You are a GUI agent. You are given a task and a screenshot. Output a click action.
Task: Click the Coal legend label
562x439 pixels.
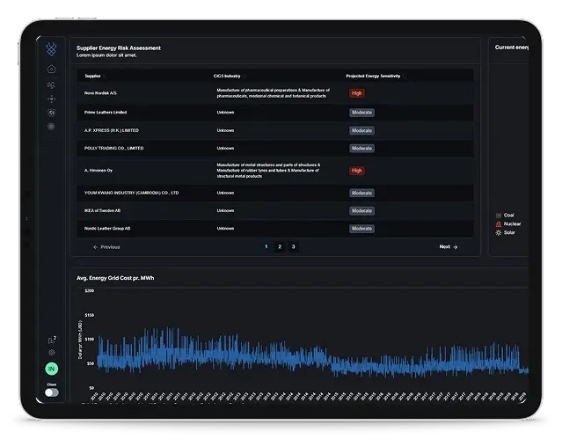(x=509, y=216)
